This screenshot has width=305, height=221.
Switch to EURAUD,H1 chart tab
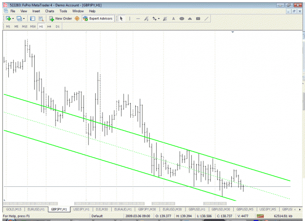coord(123,209)
